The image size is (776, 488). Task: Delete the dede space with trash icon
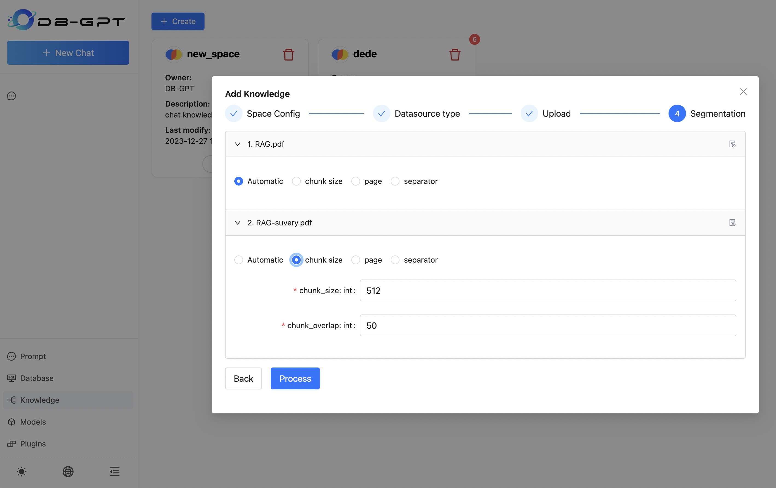tap(455, 54)
